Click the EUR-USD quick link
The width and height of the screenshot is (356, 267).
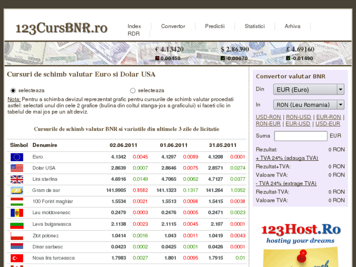pyautogui.click(x=298, y=124)
